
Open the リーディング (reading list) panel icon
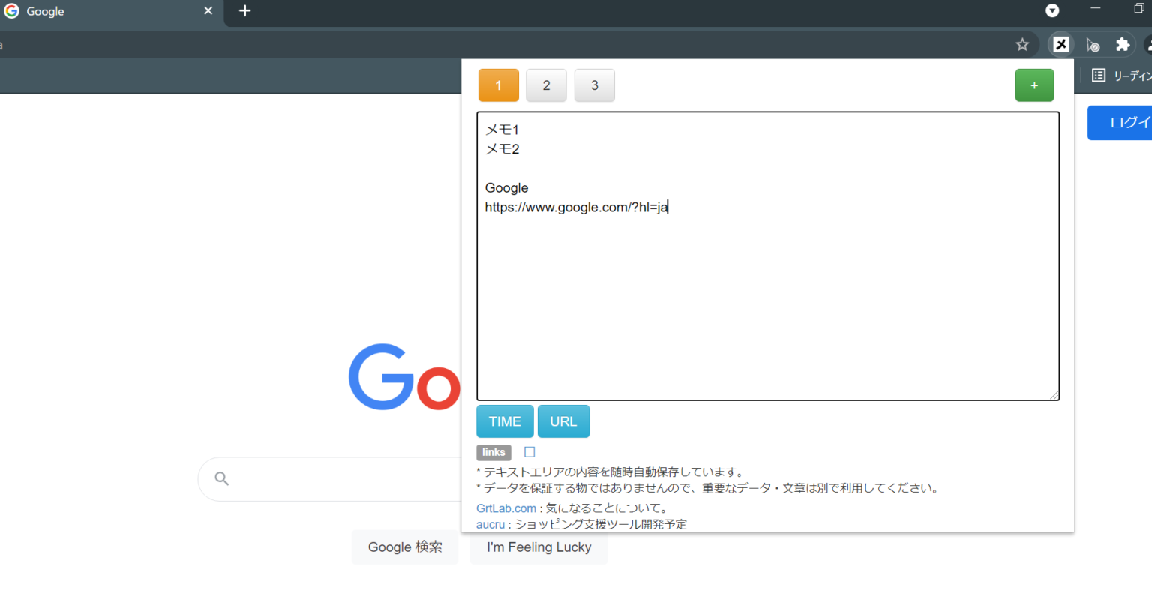(1098, 75)
